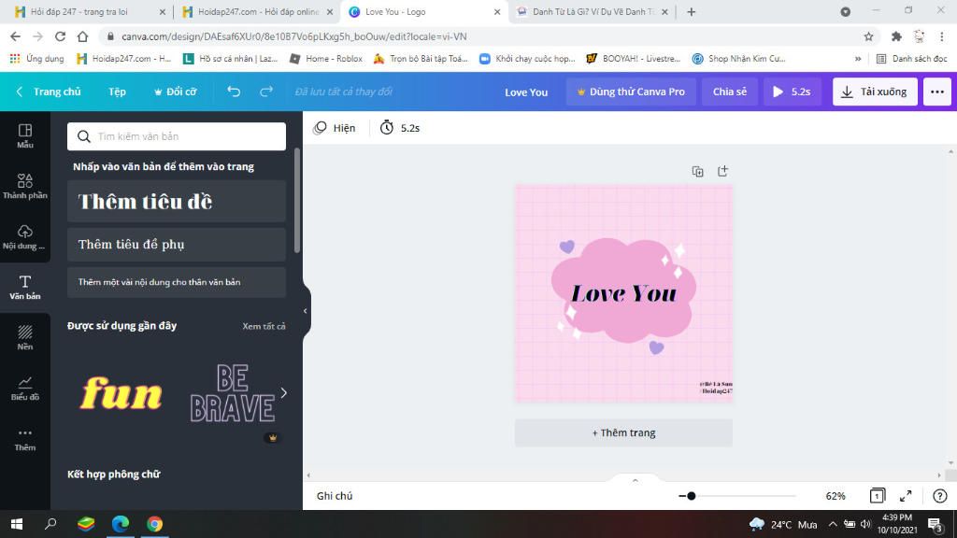Toggle page grid view icon

pyautogui.click(x=877, y=496)
